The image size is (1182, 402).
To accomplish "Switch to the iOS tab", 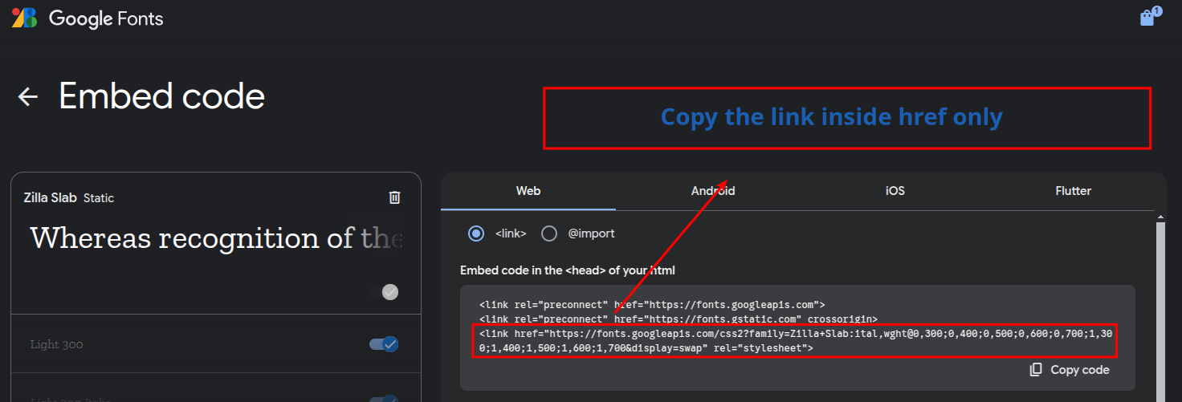I will [895, 191].
